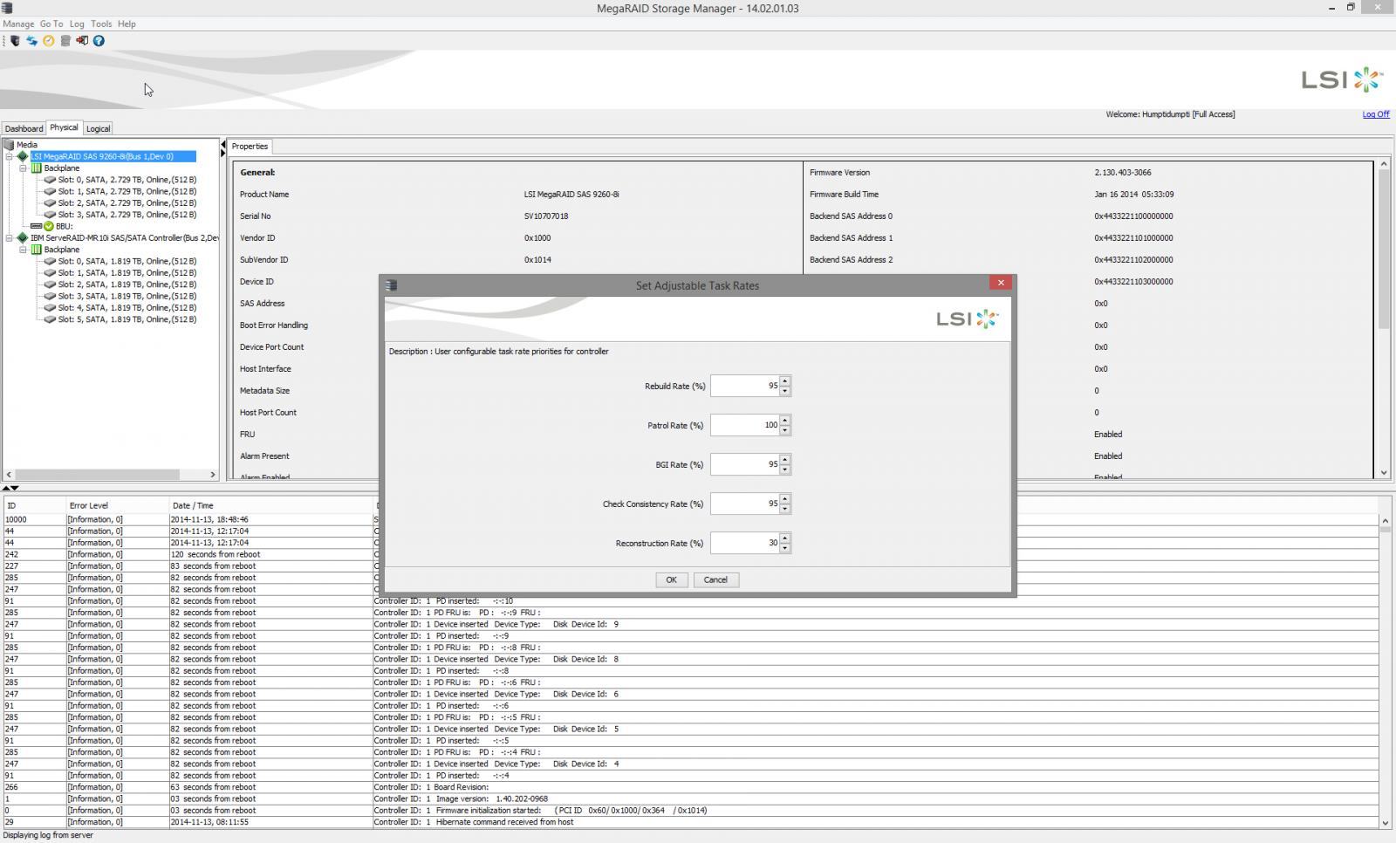Click drive icon for 2.729 TB Slot 3
The image size is (1396, 843).
click(x=50, y=215)
